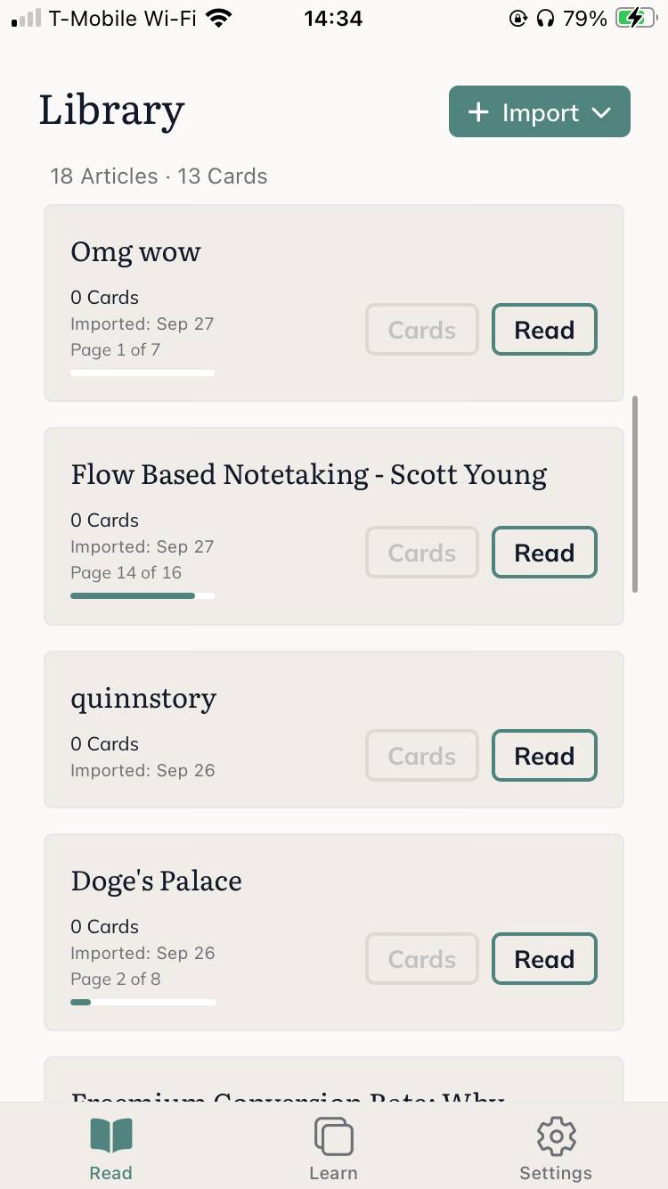
Task: Read the Omg wow article
Action: click(544, 330)
